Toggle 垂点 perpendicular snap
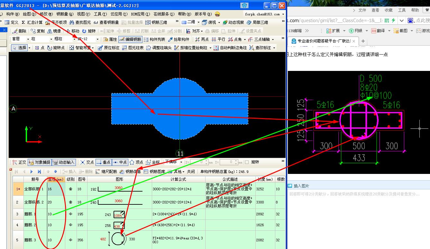 (x=104, y=162)
